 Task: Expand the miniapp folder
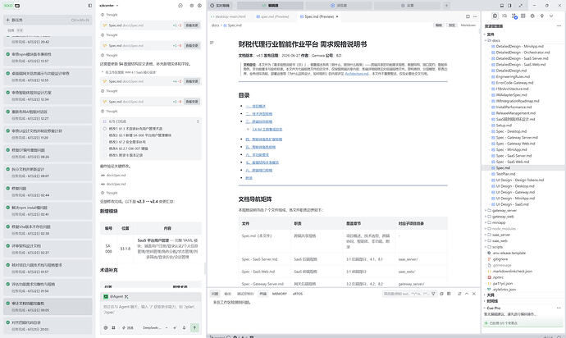pos(486,222)
